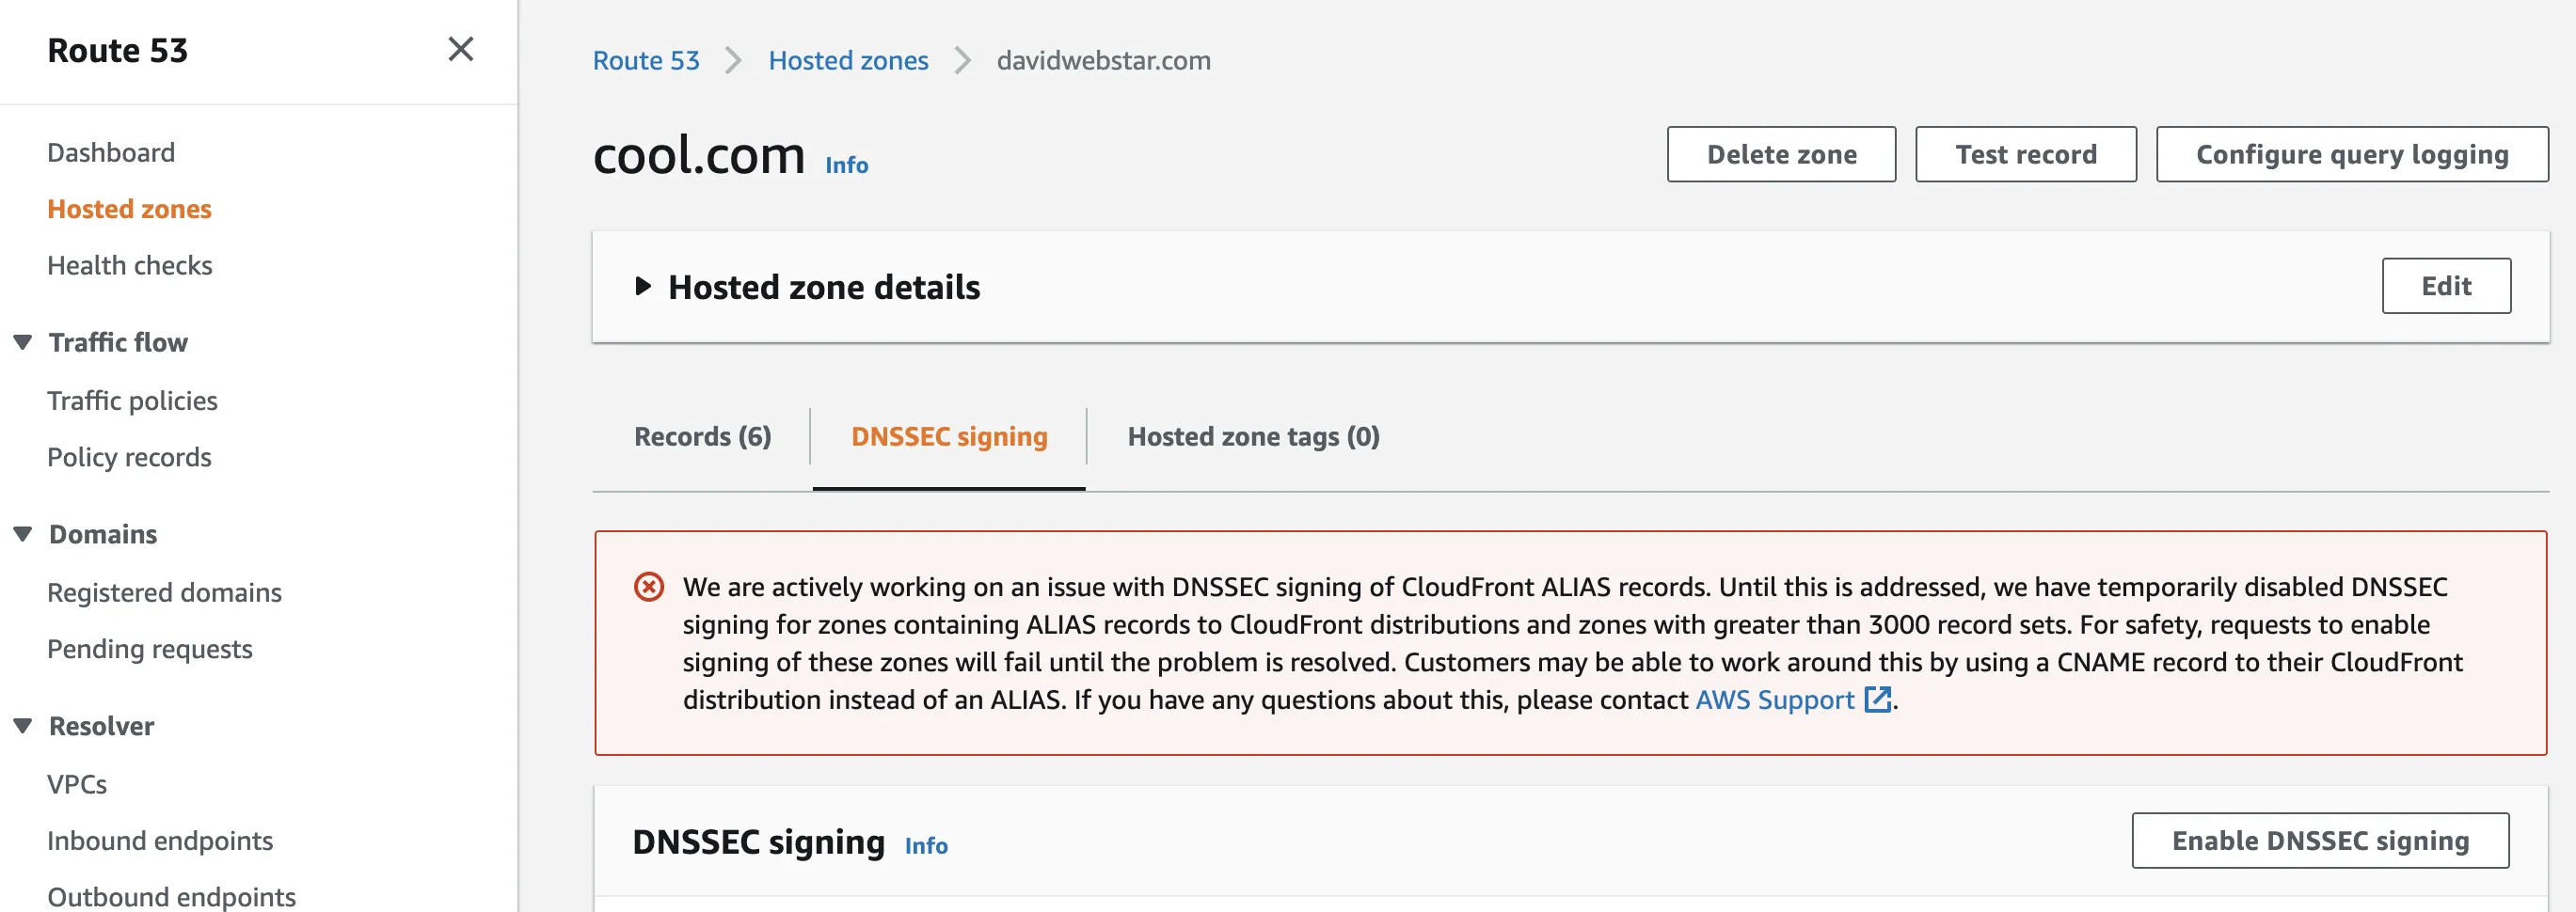Screen dimensions: 2576x912
Task: Navigate to Hosted zones breadcrumb
Action: (848, 61)
